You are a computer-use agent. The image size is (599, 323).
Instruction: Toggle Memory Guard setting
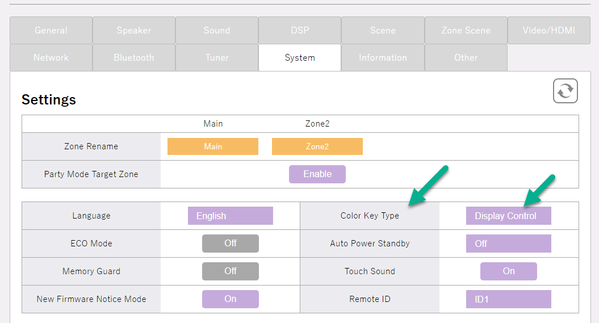click(230, 271)
